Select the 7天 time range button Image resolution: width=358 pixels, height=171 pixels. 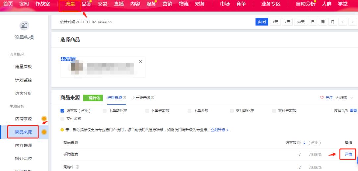coord(287,22)
